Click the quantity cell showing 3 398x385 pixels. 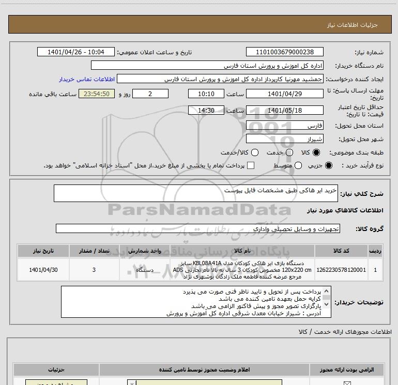pyautogui.click(x=94, y=270)
